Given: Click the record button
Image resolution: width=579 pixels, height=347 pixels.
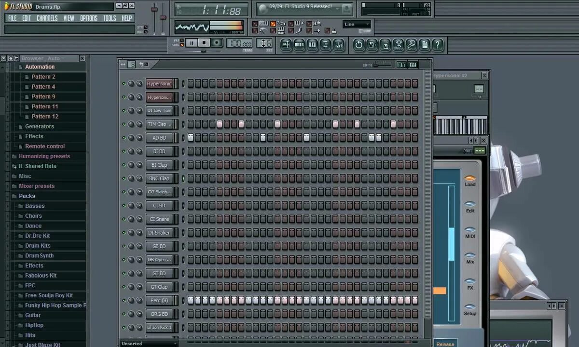Looking at the screenshot, I should [217, 43].
